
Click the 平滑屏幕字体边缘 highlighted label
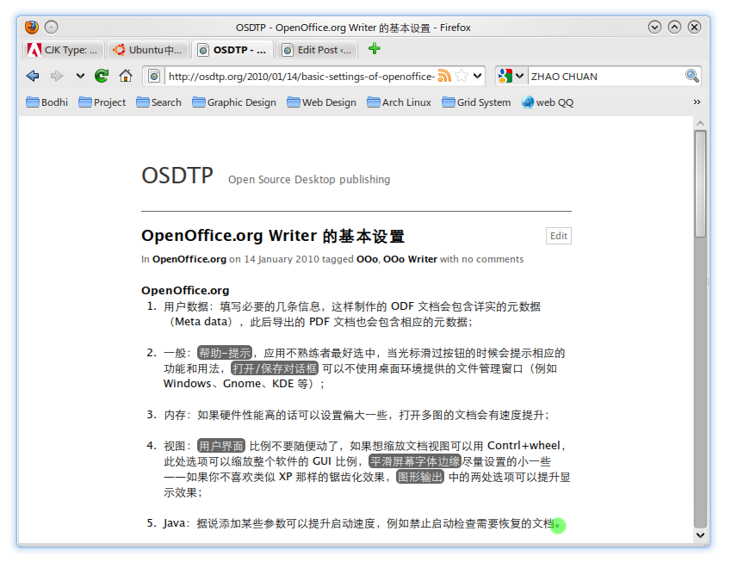tap(415, 461)
